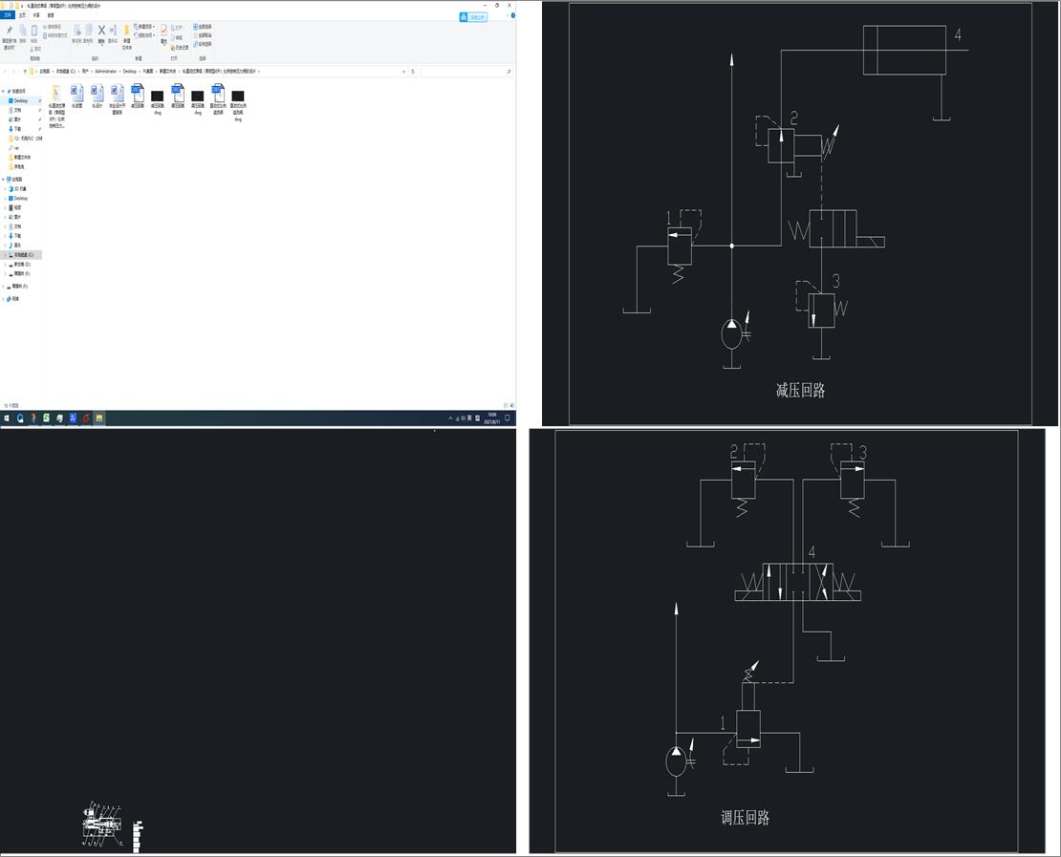The image size is (1061, 857).
Task: Click Administrator in the address breadcrumb
Action: (105, 71)
